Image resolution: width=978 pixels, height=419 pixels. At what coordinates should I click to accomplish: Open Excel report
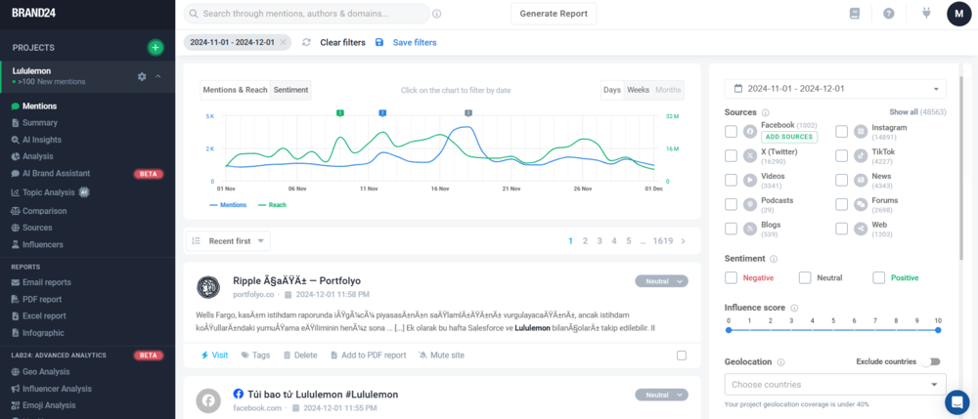coord(44,315)
